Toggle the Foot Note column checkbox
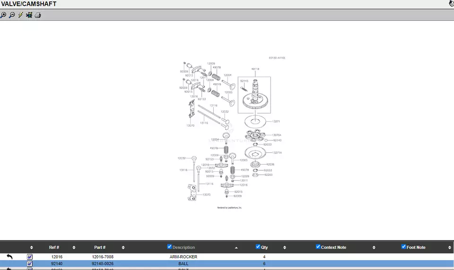454x270 pixels. coord(403,247)
